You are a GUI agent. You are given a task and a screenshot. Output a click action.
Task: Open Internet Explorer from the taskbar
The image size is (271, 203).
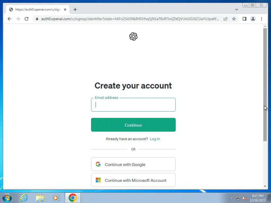coord(24,198)
